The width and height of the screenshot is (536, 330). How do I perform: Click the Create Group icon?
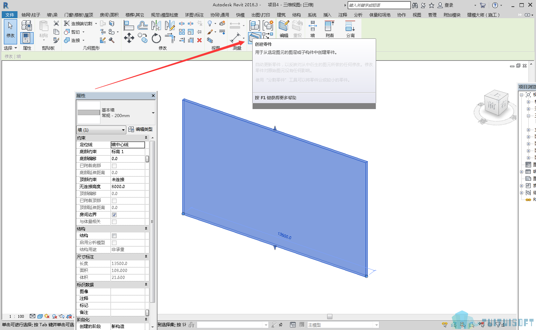pyautogui.click(x=268, y=25)
